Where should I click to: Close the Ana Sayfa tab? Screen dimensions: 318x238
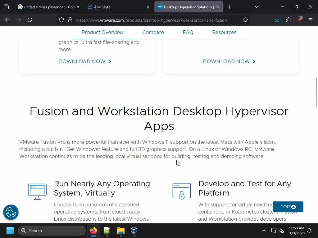148,7
